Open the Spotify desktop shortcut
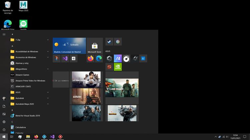250x140 pixels. point(23,25)
